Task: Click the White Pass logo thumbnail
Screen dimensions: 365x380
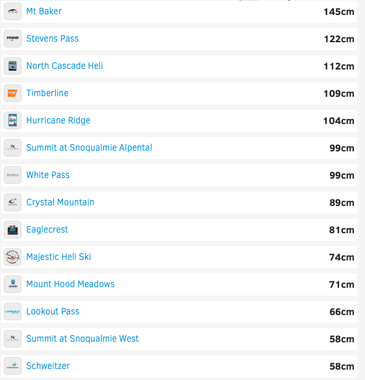Action: coord(12,175)
